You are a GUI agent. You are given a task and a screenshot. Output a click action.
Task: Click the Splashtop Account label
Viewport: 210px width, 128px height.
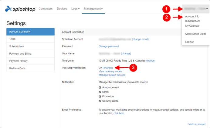72,39
